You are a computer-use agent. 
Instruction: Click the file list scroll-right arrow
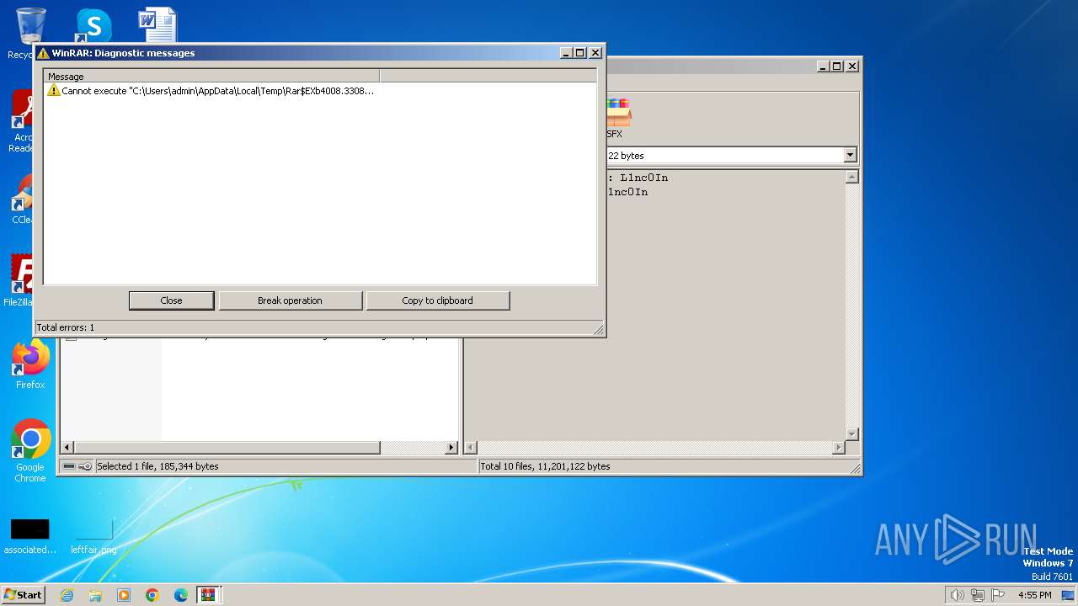pos(451,448)
